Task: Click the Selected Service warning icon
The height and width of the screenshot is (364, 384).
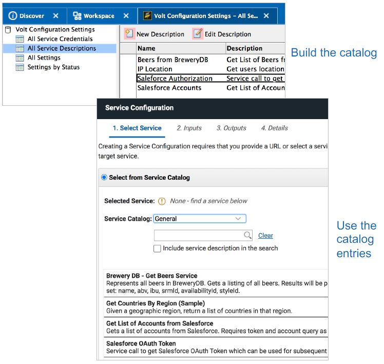Action: point(162,201)
